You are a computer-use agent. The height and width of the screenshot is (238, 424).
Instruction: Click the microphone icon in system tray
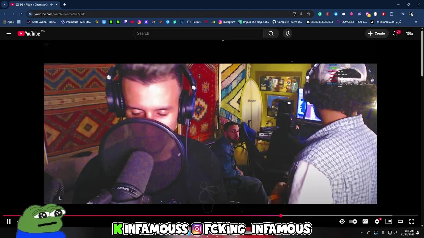coord(383,233)
